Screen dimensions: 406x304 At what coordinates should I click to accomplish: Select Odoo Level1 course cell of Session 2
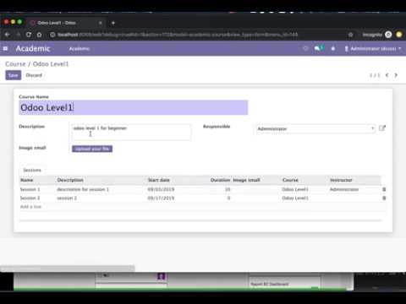[x=295, y=198]
